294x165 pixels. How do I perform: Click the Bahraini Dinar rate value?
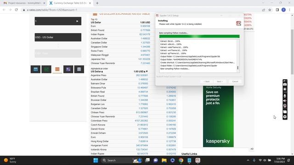(x=143, y=83)
